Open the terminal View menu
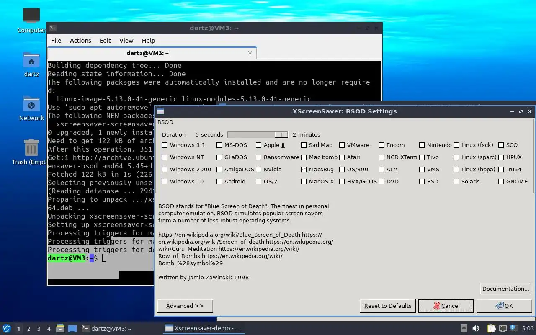Image resolution: width=536 pixels, height=335 pixels. [126, 41]
